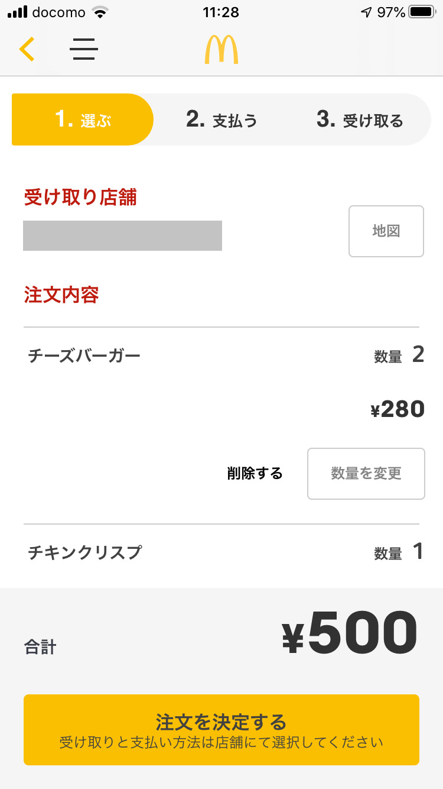Tap the battery indicator icon
The width and height of the screenshot is (443, 789).
[422, 12]
